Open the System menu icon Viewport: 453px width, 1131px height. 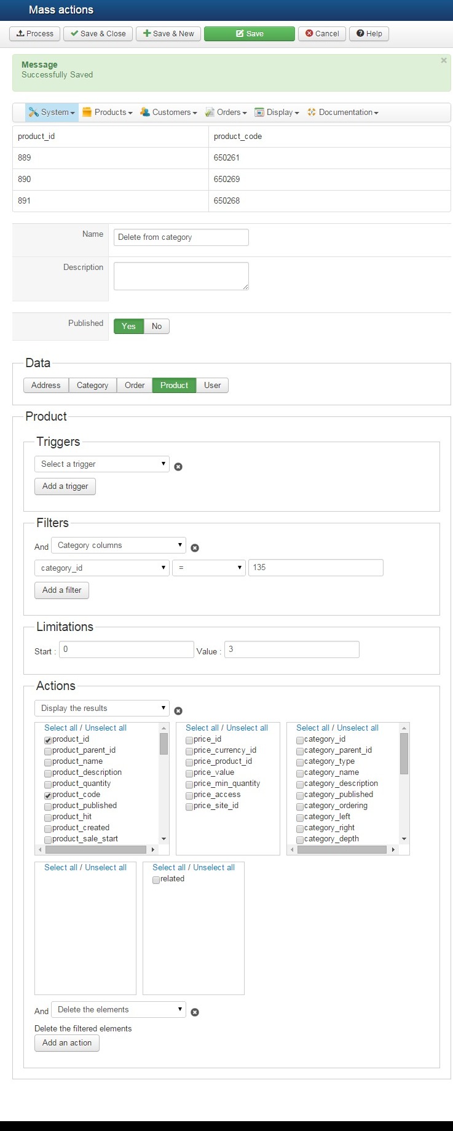point(33,113)
